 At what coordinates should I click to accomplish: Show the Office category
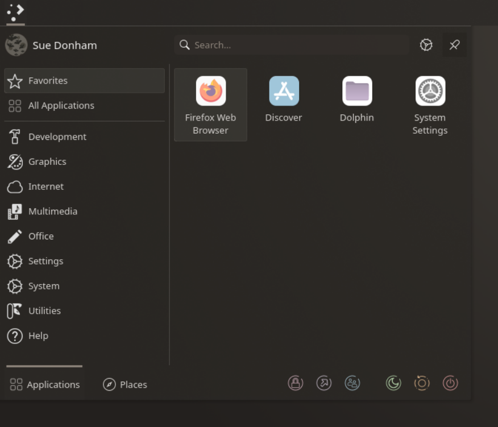pos(85,236)
